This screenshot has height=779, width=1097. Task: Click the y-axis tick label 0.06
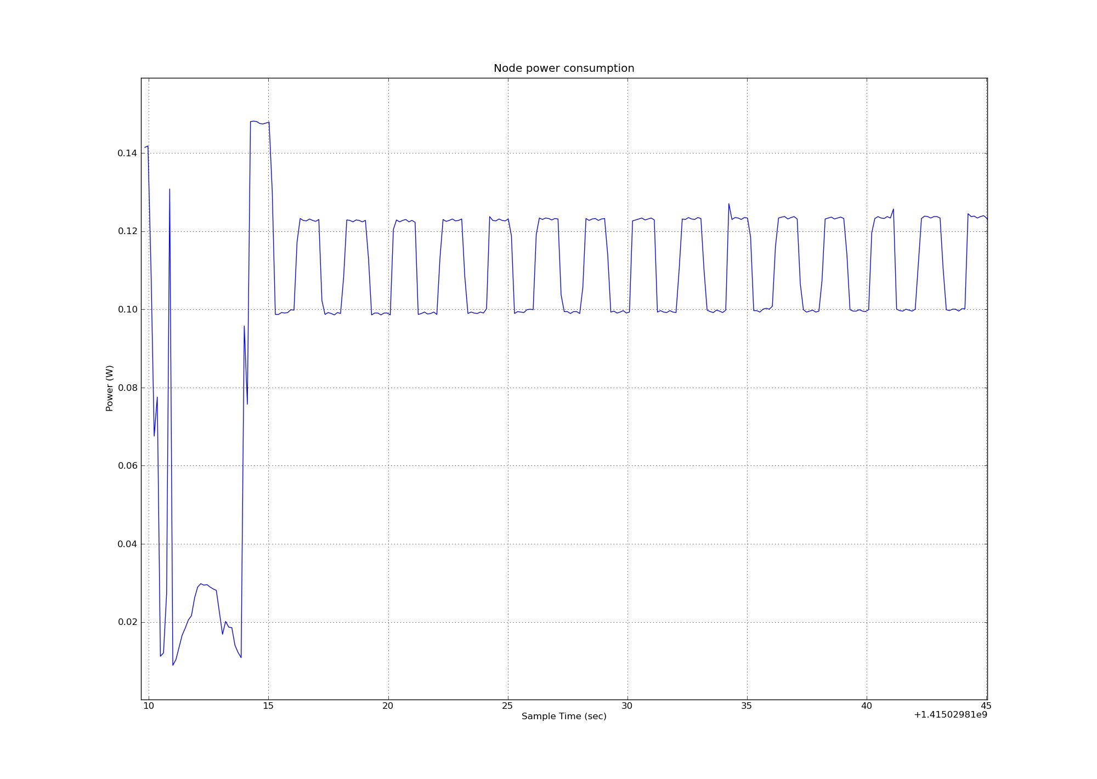click(127, 466)
